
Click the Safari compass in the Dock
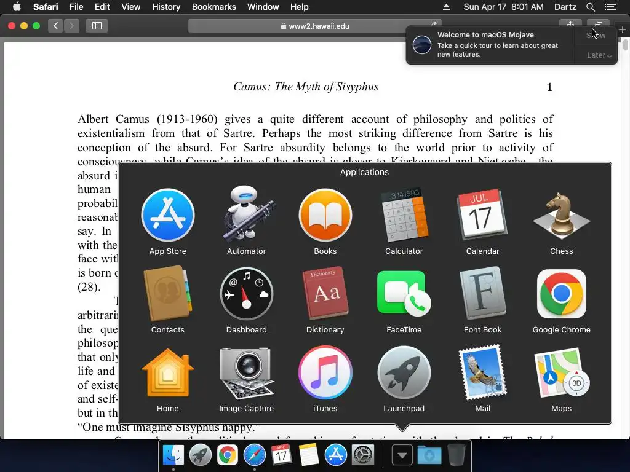pos(254,455)
